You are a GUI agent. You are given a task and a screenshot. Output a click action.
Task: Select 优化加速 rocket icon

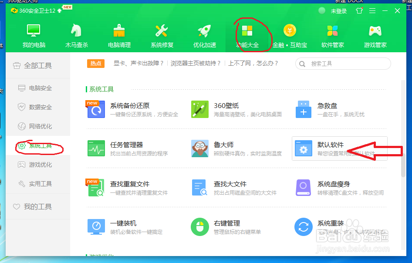tap(204, 31)
